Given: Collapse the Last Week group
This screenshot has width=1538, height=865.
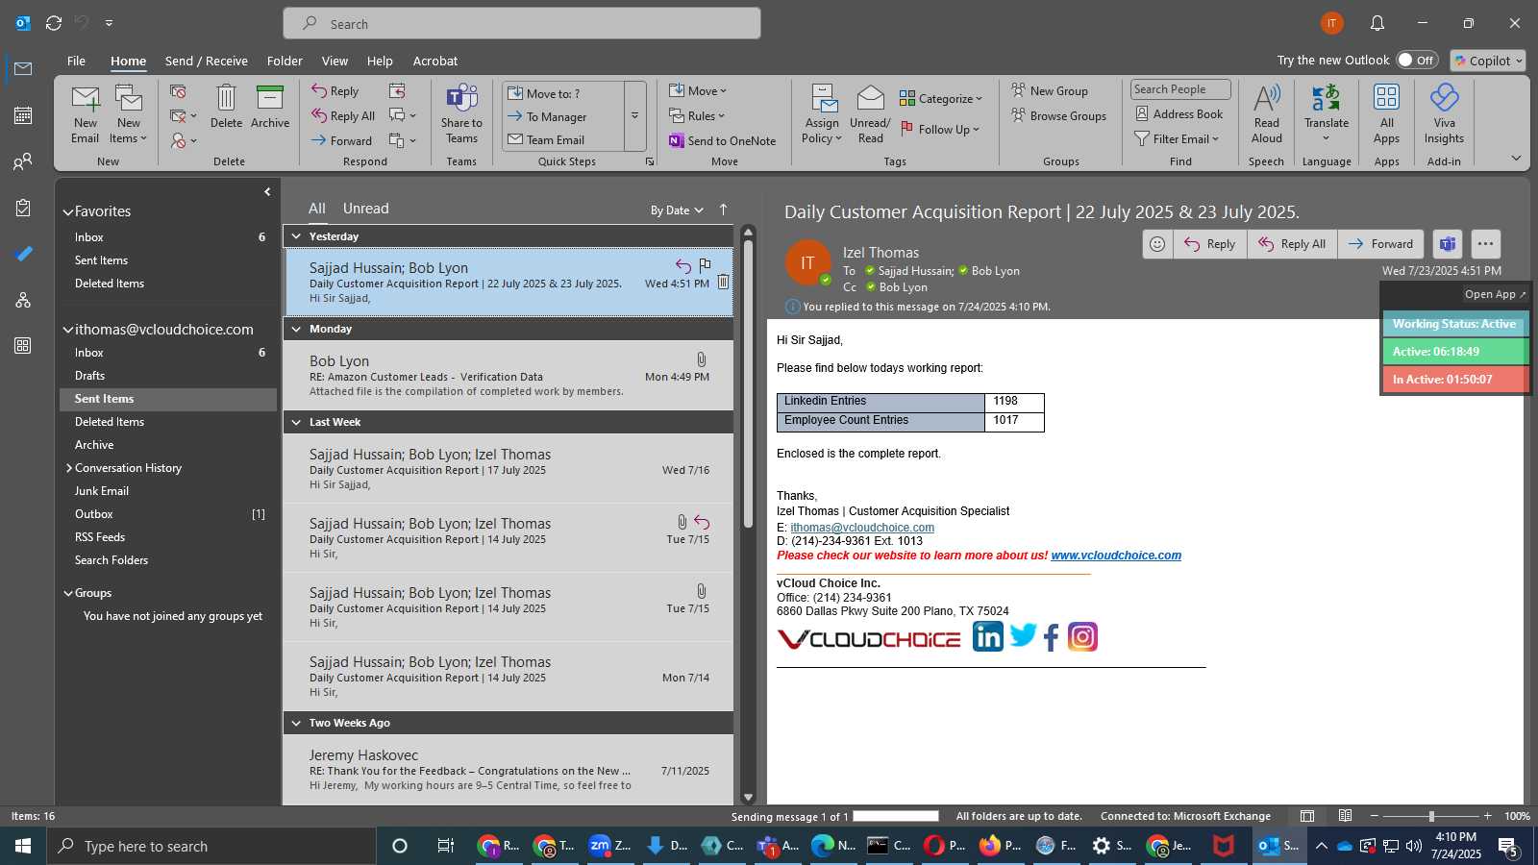Looking at the screenshot, I should tap(296, 422).
